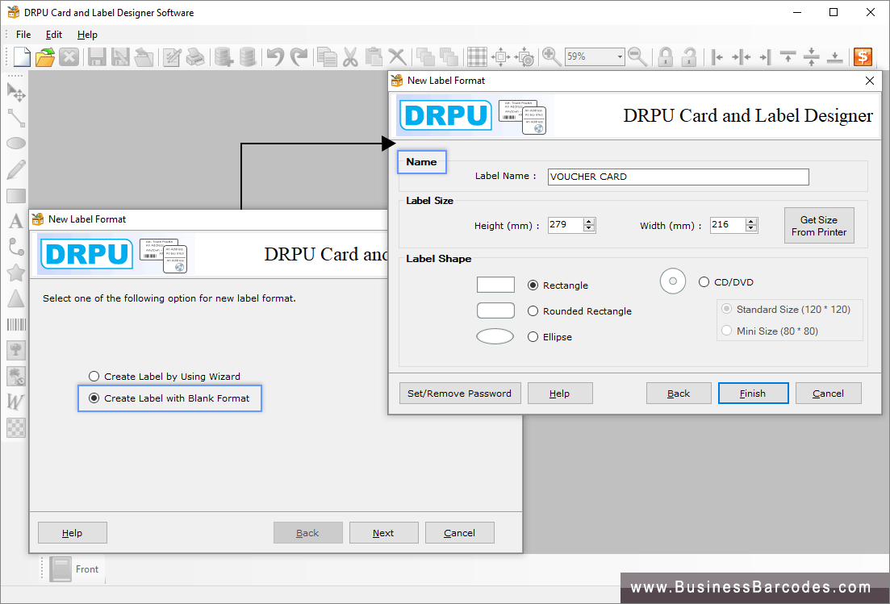Viewport: 890px width, 604px height.
Task: Click the Height (mm) value field
Action: (566, 225)
